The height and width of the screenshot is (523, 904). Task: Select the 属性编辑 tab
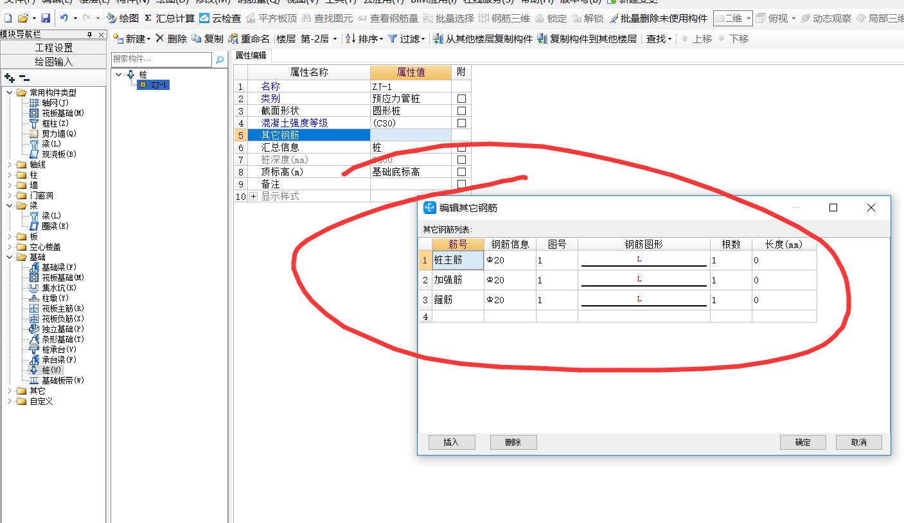[251, 56]
